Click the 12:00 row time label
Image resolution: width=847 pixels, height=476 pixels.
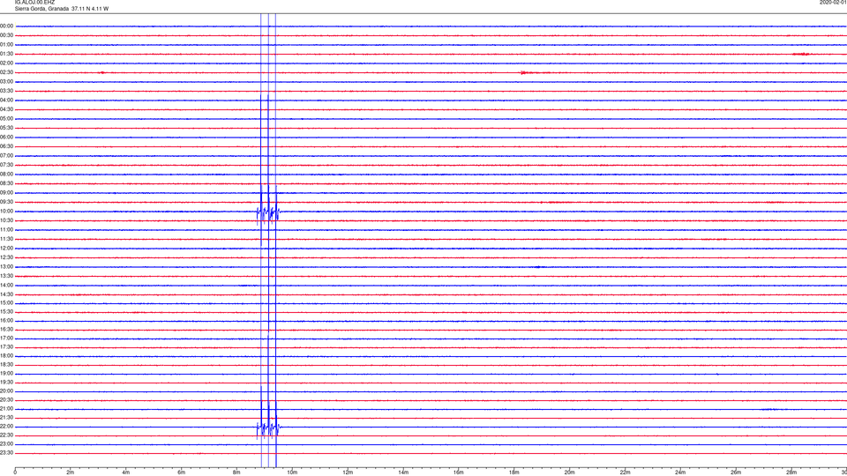click(6, 249)
